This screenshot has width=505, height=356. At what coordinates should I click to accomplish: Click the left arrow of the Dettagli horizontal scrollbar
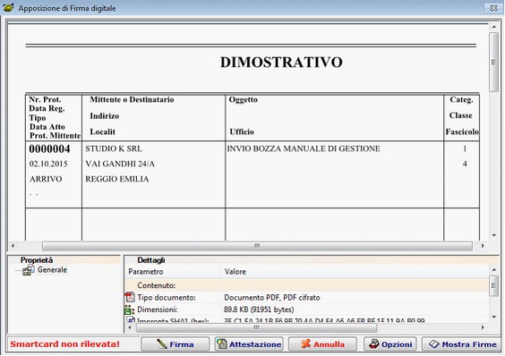(x=130, y=327)
